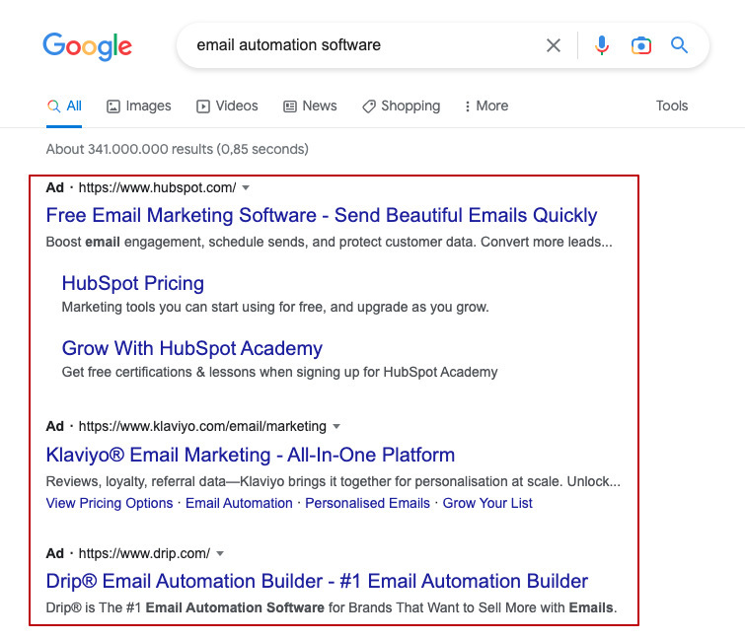The width and height of the screenshot is (745, 640).
Task: Open search by image camera icon
Action: pyautogui.click(x=641, y=45)
